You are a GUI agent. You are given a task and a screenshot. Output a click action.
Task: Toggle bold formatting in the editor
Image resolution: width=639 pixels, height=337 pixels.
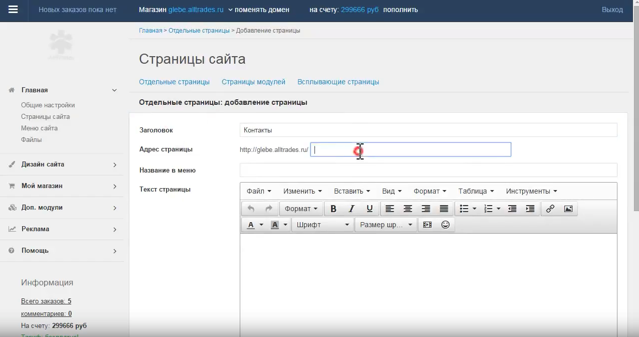[x=334, y=209]
